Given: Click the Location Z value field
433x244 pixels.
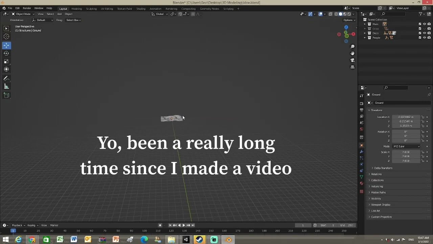Looking at the screenshot, I should tap(406, 126).
